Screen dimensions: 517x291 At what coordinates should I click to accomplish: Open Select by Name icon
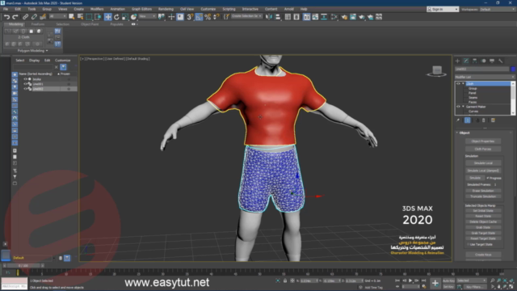pyautogui.click(x=80, y=17)
